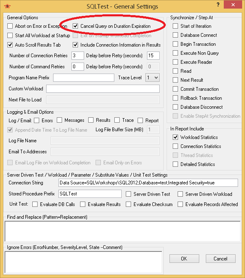This screenshot has width=245, height=278.
Task: Click the Program Name Prefix field
Action: click(84, 78)
